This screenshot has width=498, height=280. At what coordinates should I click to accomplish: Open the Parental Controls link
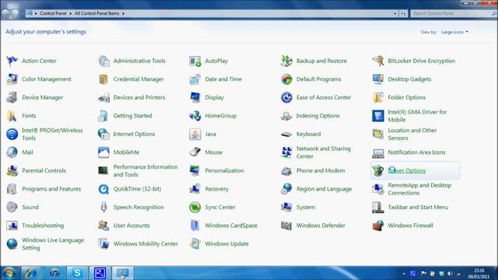[x=44, y=170]
